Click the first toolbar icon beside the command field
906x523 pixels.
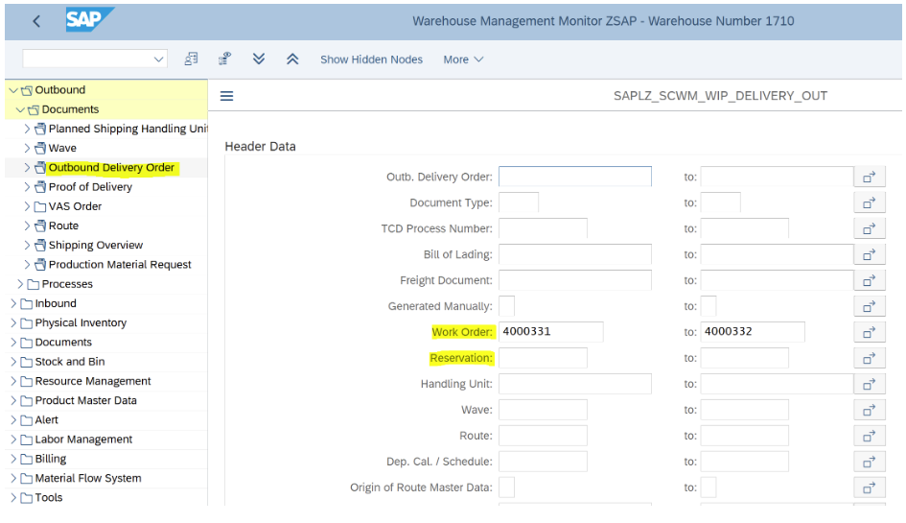tap(191, 59)
